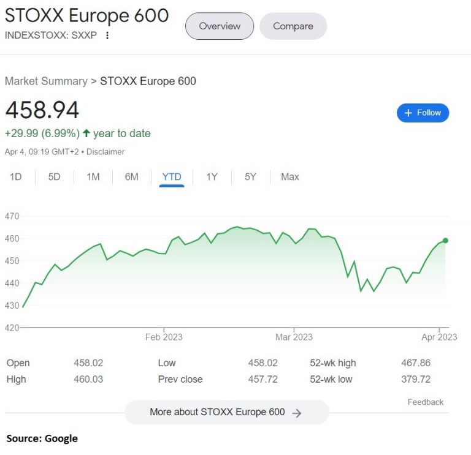Select the green endpoint dot on chart
This screenshot has width=471, height=455.
coord(445,241)
